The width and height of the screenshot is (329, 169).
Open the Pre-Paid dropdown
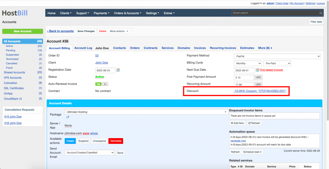pyautogui.click(x=277, y=63)
